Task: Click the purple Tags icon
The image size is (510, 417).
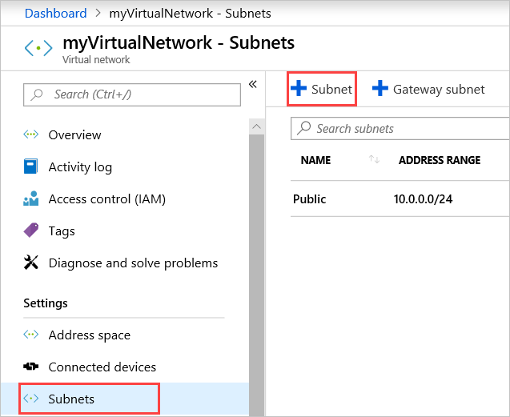Action: [31, 231]
